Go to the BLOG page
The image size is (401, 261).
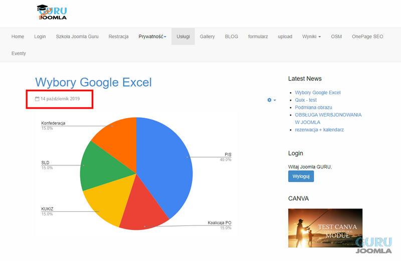[232, 37]
